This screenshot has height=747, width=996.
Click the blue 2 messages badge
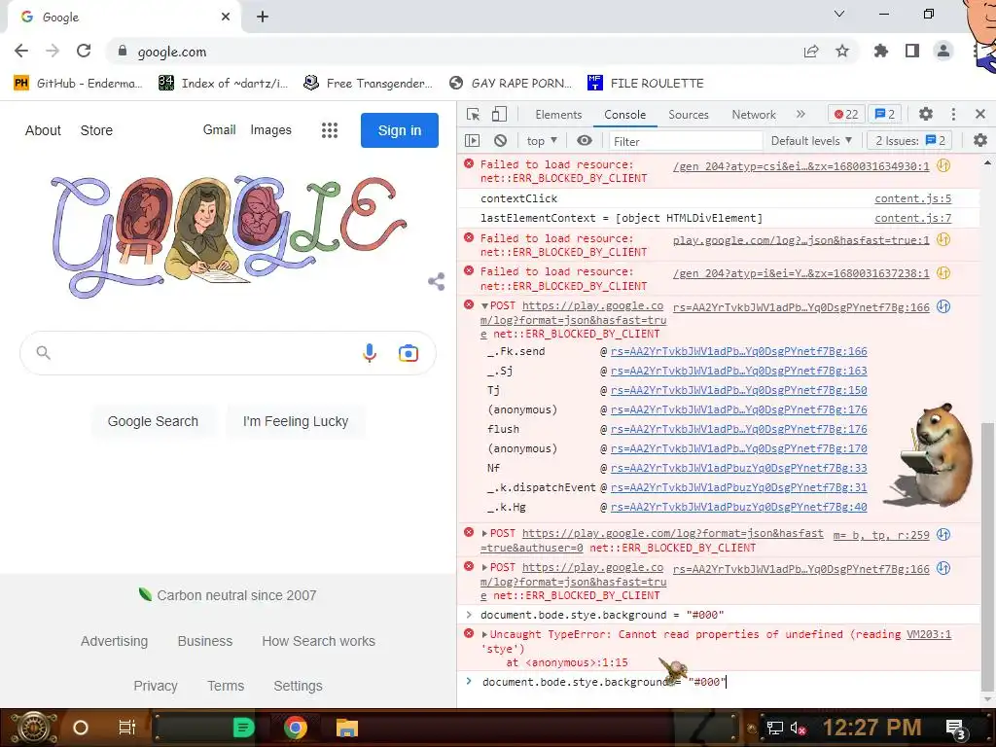point(885,115)
